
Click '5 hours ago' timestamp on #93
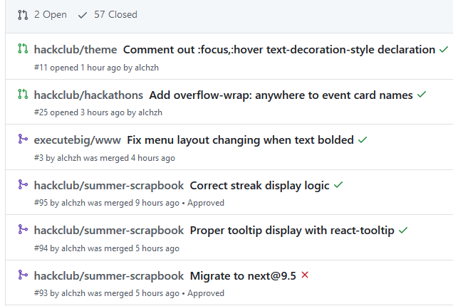157,293
